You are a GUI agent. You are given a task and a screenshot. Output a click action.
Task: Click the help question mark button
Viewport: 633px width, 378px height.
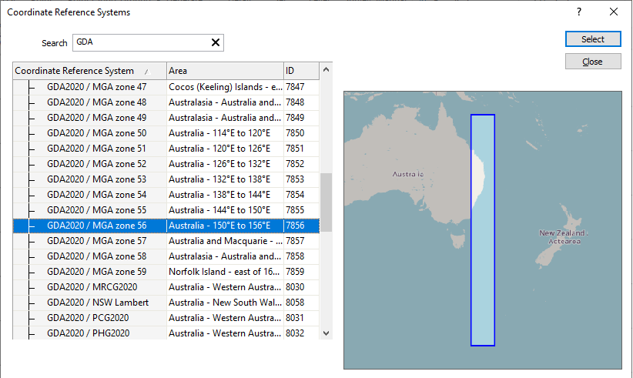pos(579,12)
